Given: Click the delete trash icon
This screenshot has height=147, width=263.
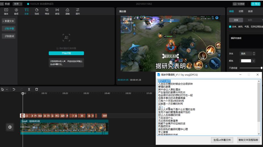Looking at the screenshot, I should 37,89.
